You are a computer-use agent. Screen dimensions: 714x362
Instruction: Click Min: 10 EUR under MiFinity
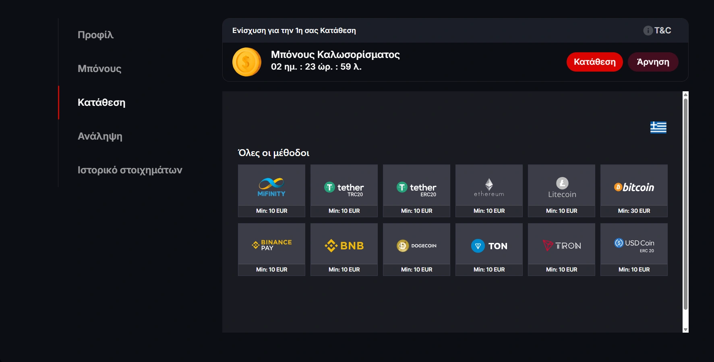271,211
